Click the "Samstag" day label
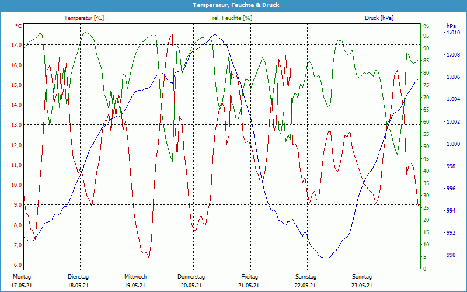This screenshot has height=292, width=467. coord(306,277)
